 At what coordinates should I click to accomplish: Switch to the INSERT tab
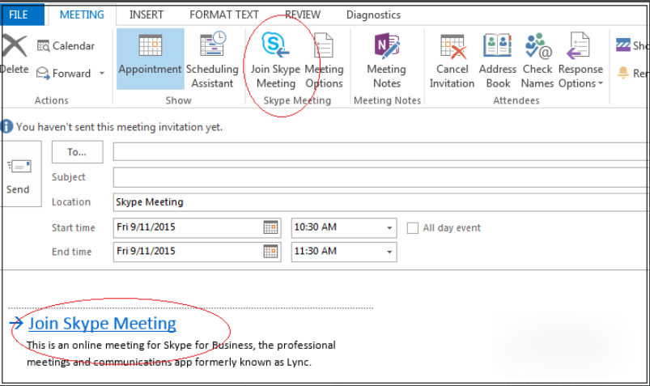click(x=147, y=15)
